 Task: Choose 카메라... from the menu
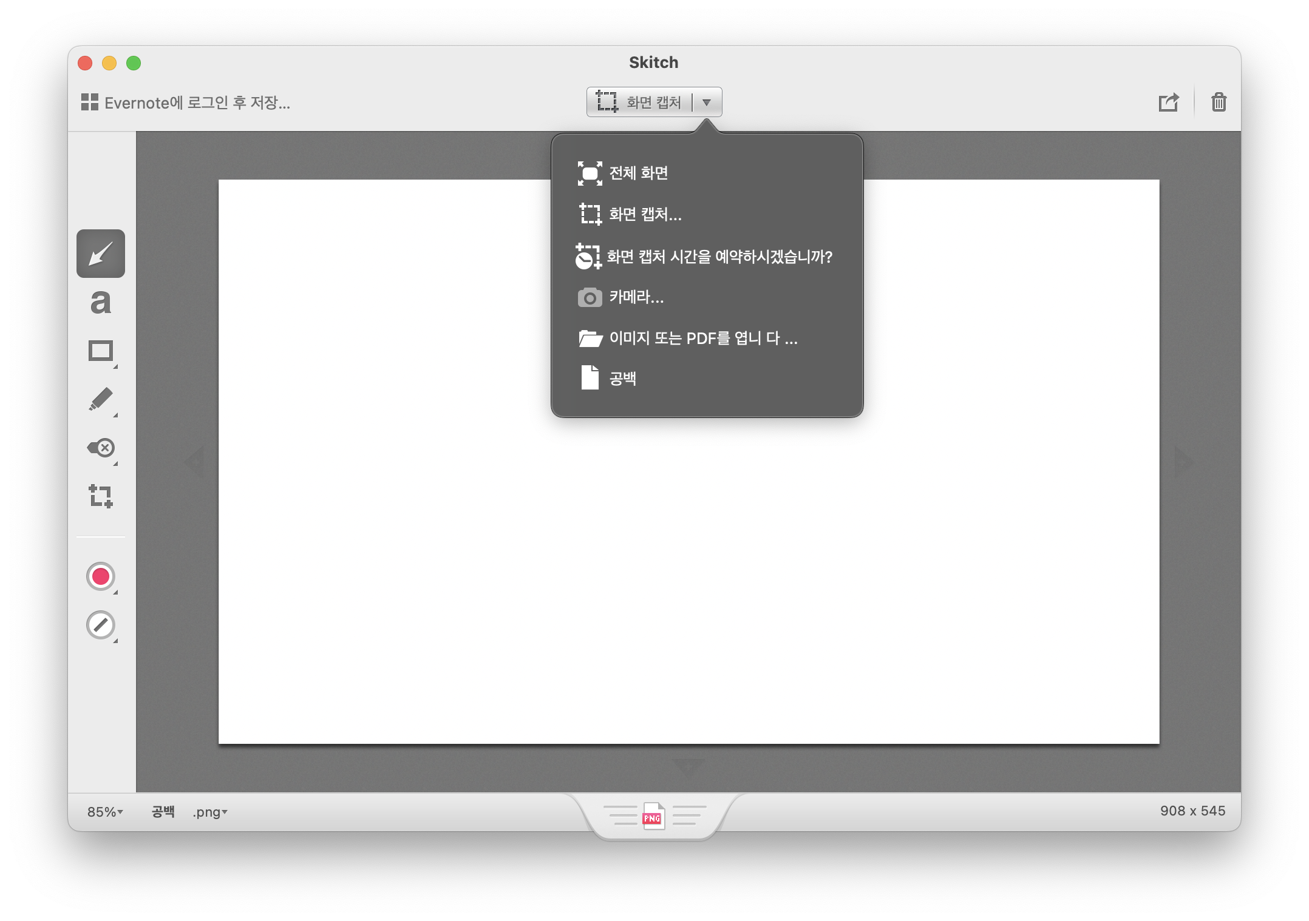636,297
